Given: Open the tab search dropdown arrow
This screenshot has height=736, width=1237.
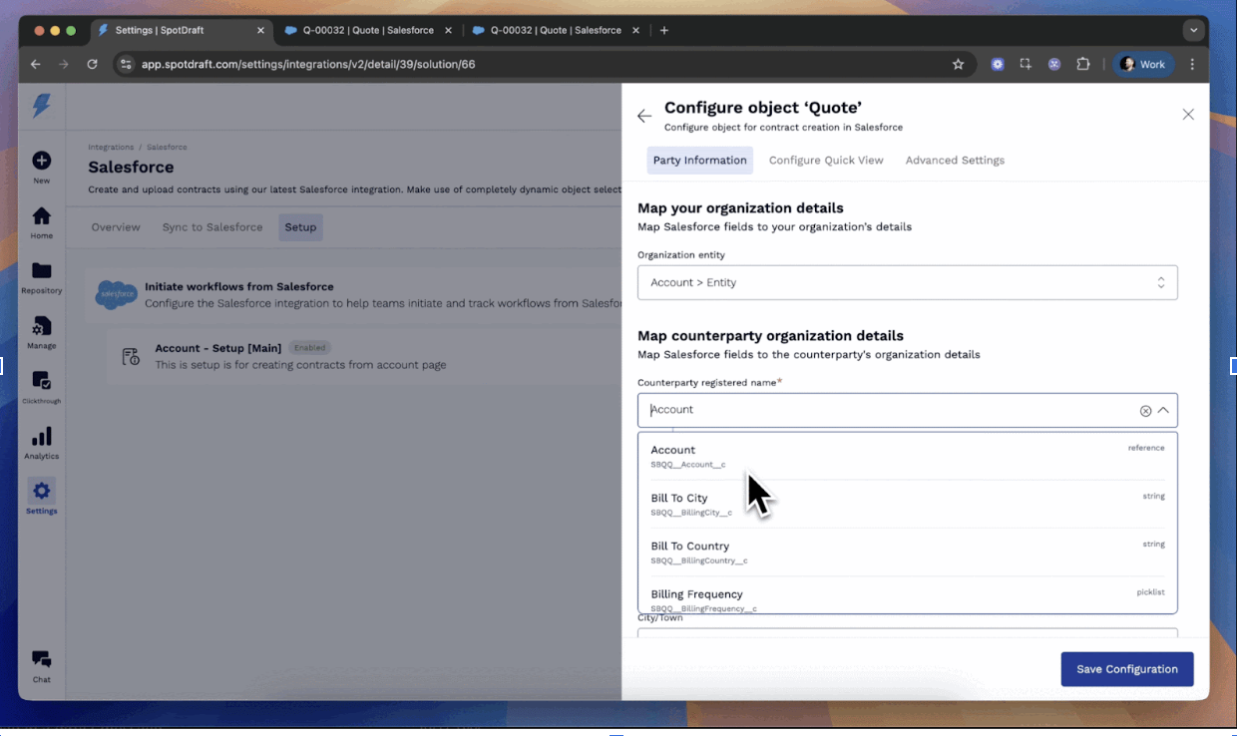Looking at the screenshot, I should coord(1193,30).
